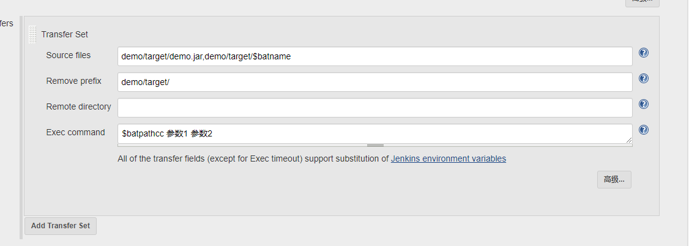689x246 pixels.
Task: Click the Remote directory label
Action: click(79, 106)
